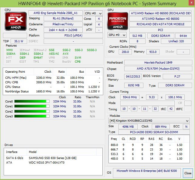
Task: Click the AMD A75/A70M chipset field
Action: click(158, 69)
